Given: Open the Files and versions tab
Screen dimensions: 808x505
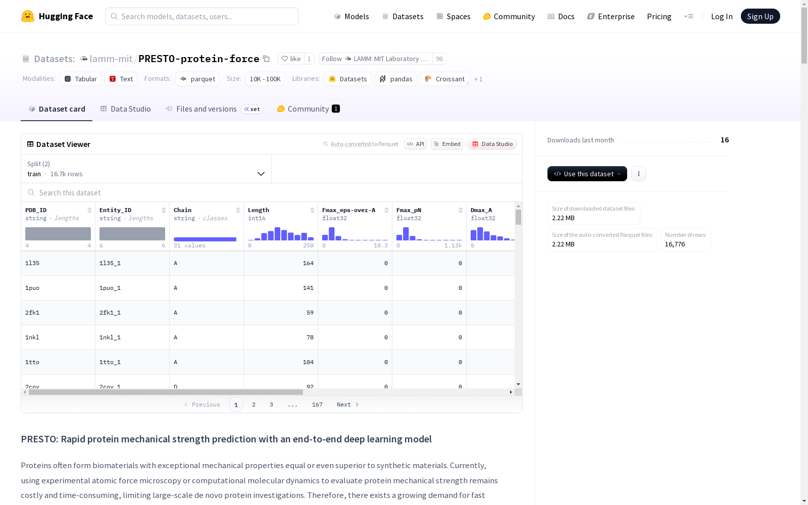Looking at the screenshot, I should [214, 109].
